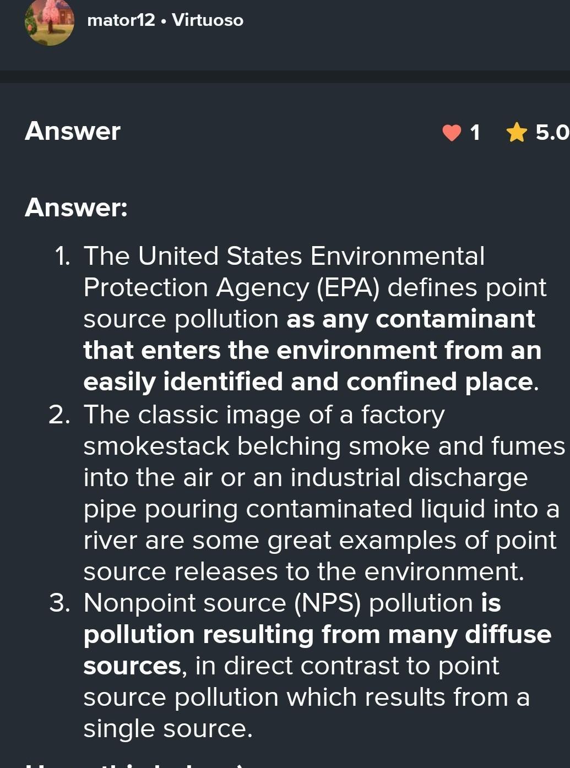Click the number marker '2.' in list

tap(59, 415)
